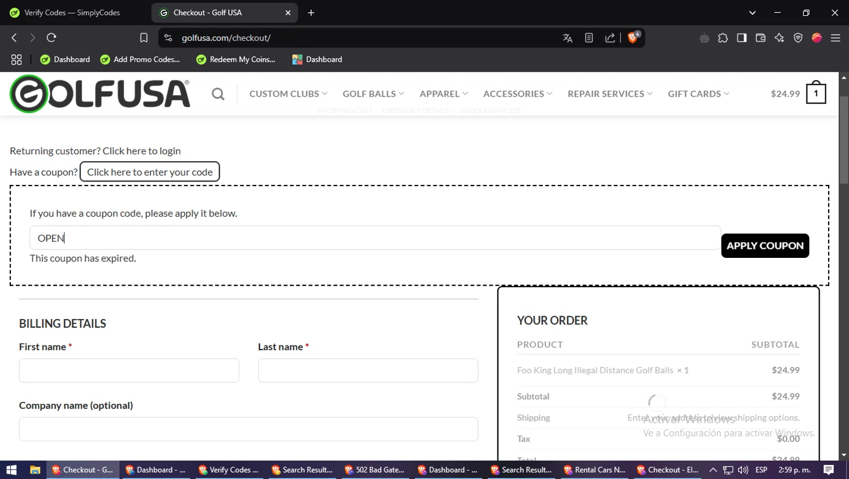The image size is (849, 479).
Task: Open reader mode icon in address bar
Action: (x=589, y=38)
